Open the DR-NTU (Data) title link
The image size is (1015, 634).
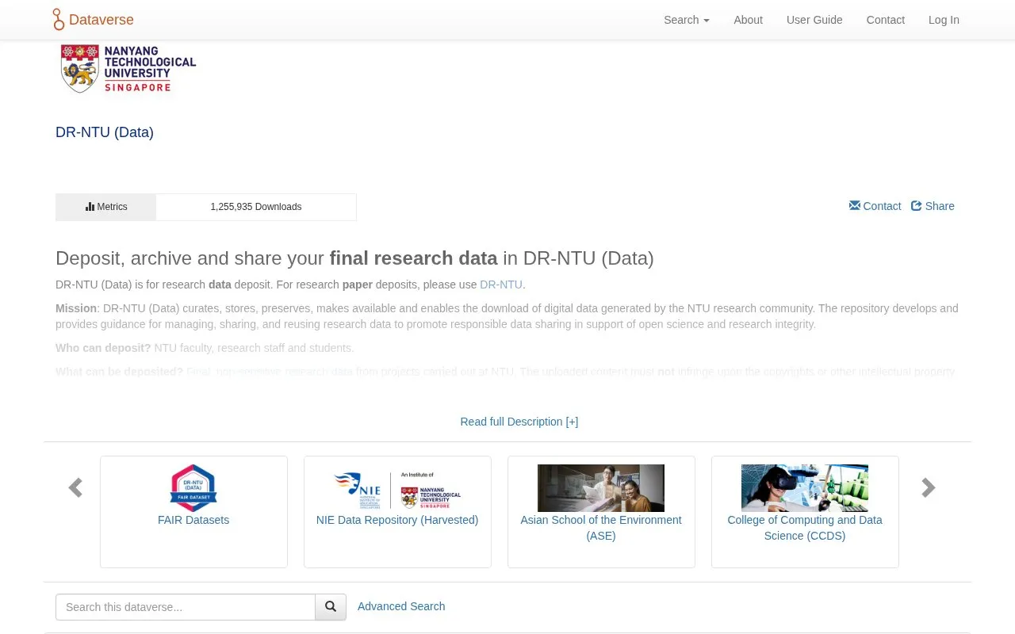[x=105, y=132]
